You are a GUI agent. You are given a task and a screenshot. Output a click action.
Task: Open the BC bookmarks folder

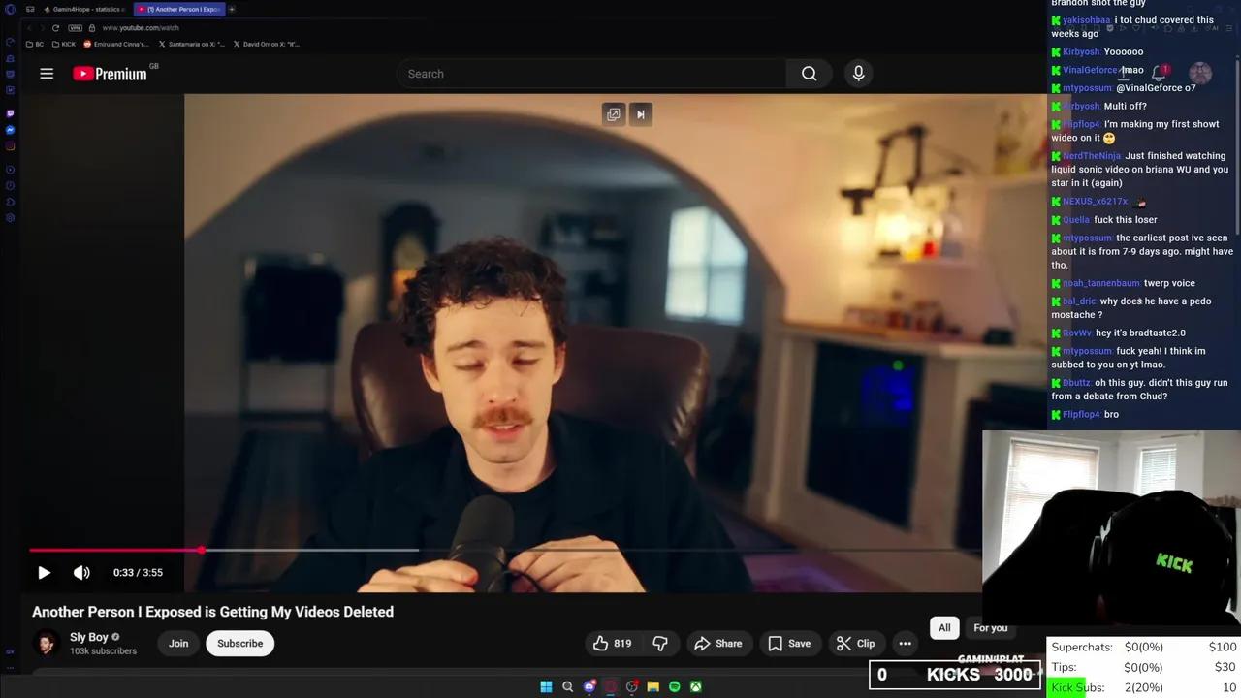tap(36, 44)
